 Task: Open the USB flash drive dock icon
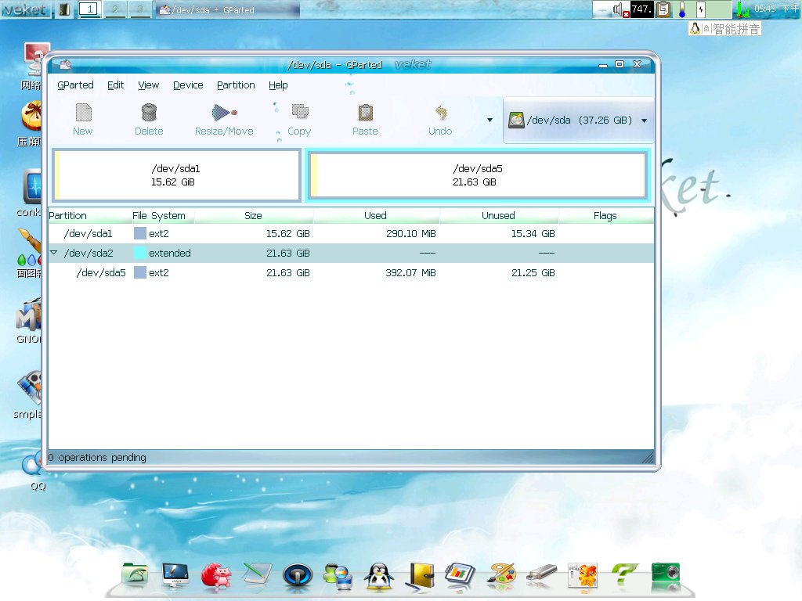click(x=542, y=572)
